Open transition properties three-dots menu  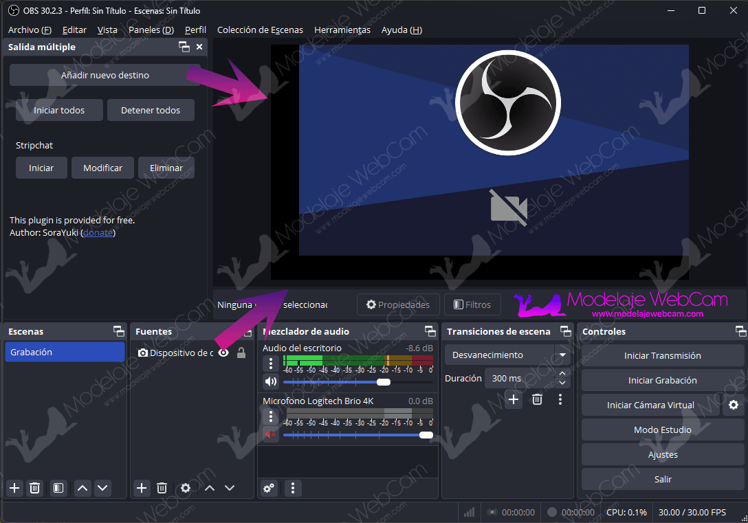560,399
